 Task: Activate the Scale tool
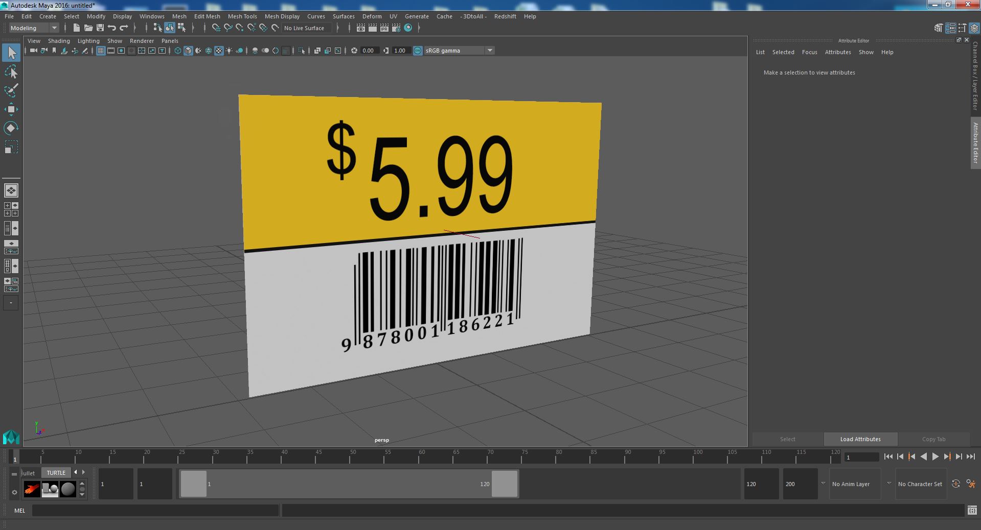(x=11, y=147)
